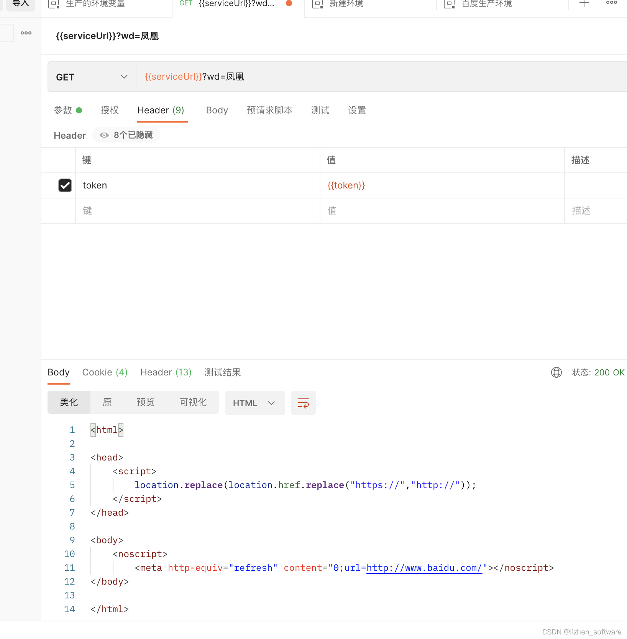
Task: Open the 测试 tab
Action: 320,110
